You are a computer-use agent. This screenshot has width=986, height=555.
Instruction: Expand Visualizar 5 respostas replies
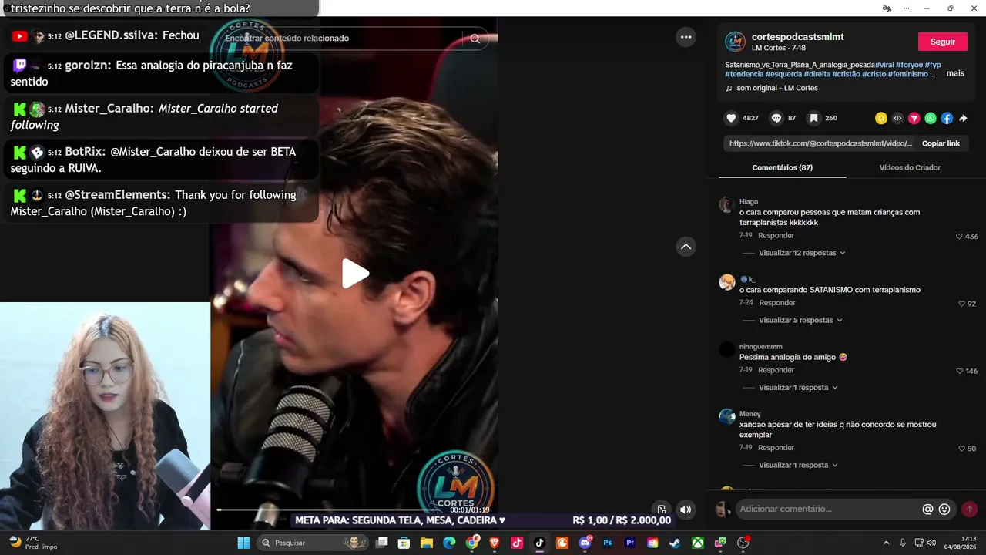pos(801,320)
